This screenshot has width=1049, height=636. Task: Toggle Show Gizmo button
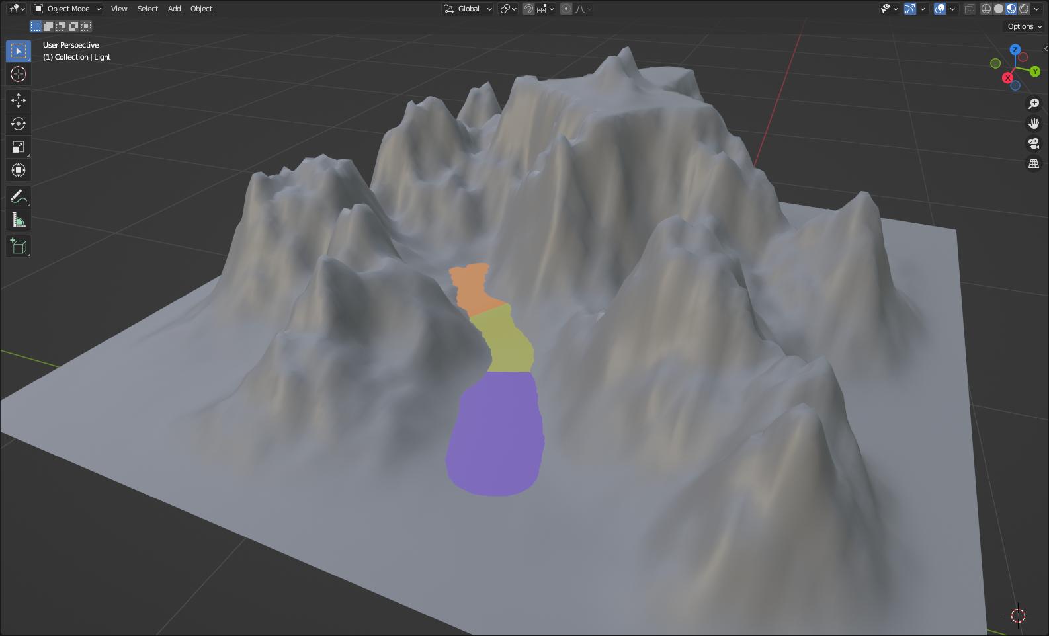pyautogui.click(x=910, y=9)
